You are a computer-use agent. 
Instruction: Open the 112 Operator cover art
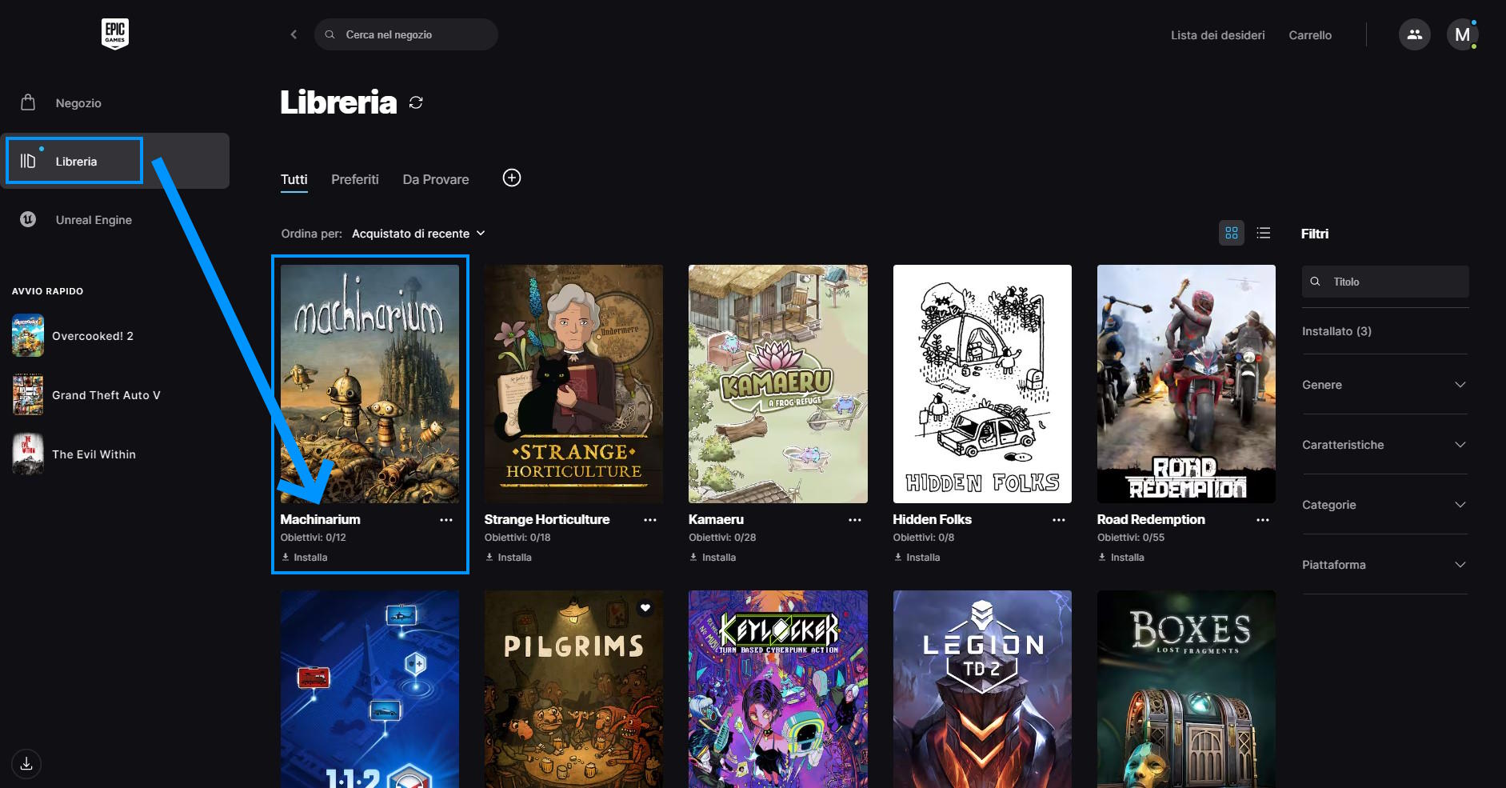[x=370, y=690]
